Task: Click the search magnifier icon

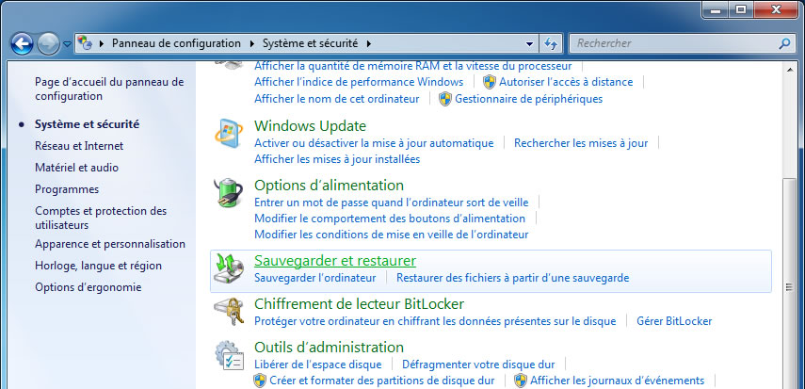Action: tap(784, 43)
